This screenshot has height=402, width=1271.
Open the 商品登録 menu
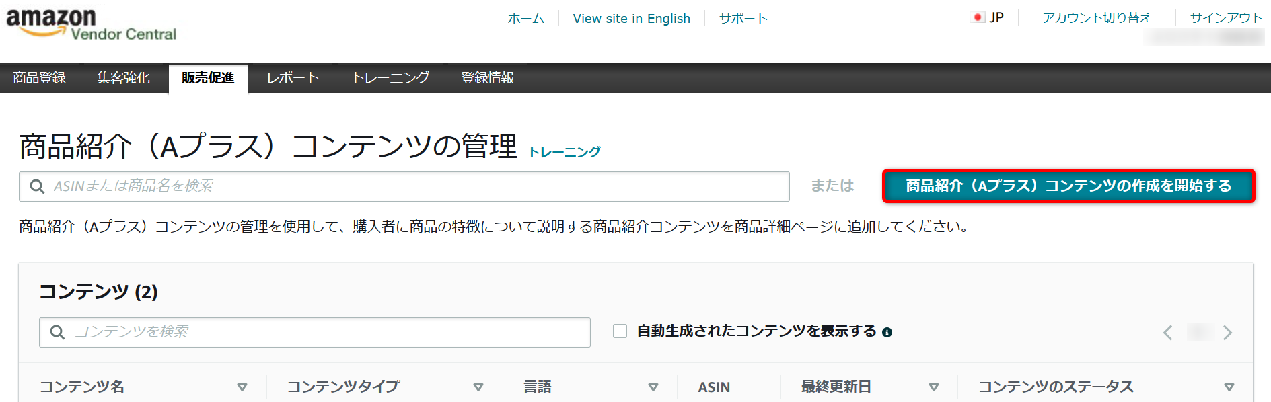click(40, 78)
